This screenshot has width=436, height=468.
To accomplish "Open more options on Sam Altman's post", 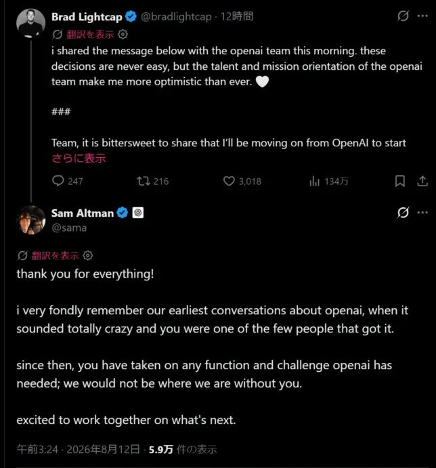I will coord(422,213).
